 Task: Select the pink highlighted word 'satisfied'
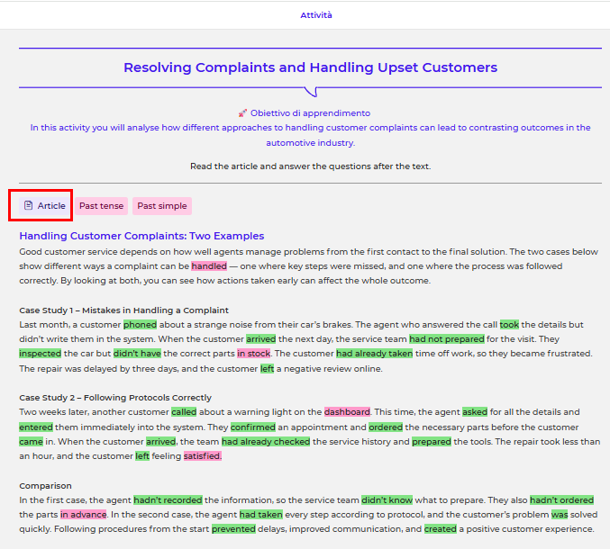tap(202, 456)
